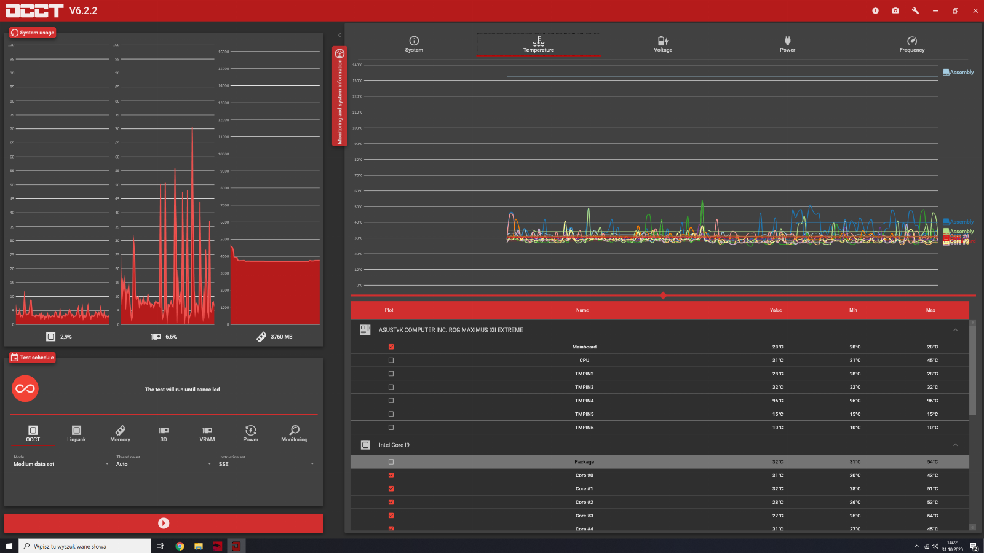This screenshot has width=984, height=553.
Task: Open Windows Start menu
Action: (x=9, y=546)
